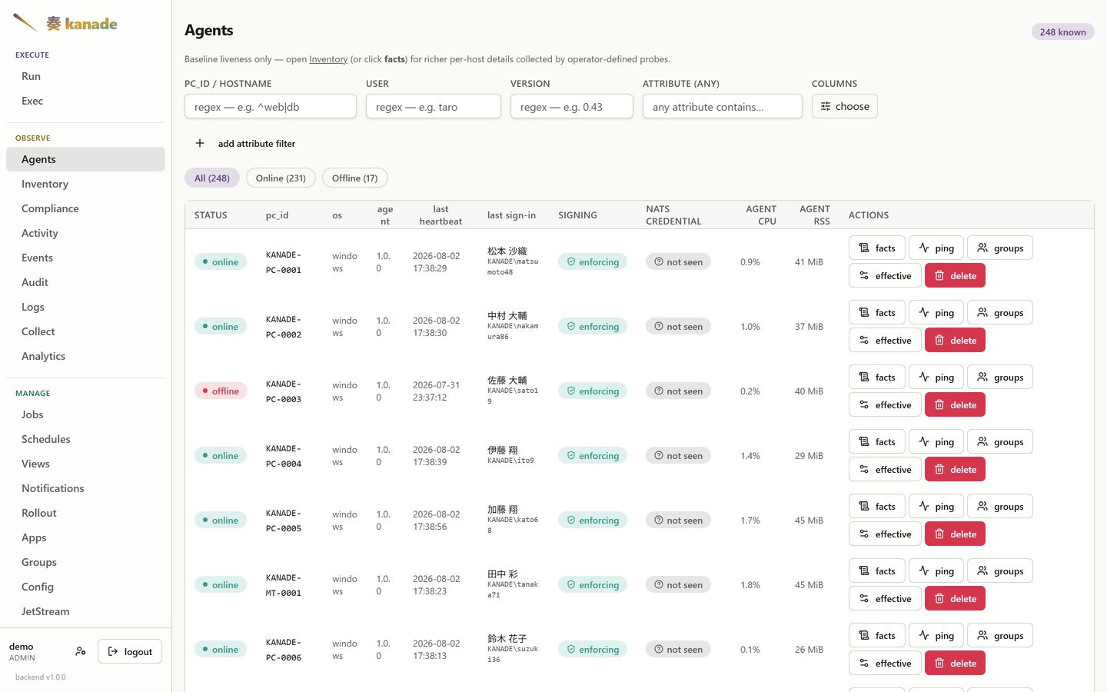Click the kanade logo in the sidebar

pyautogui.click(x=65, y=23)
